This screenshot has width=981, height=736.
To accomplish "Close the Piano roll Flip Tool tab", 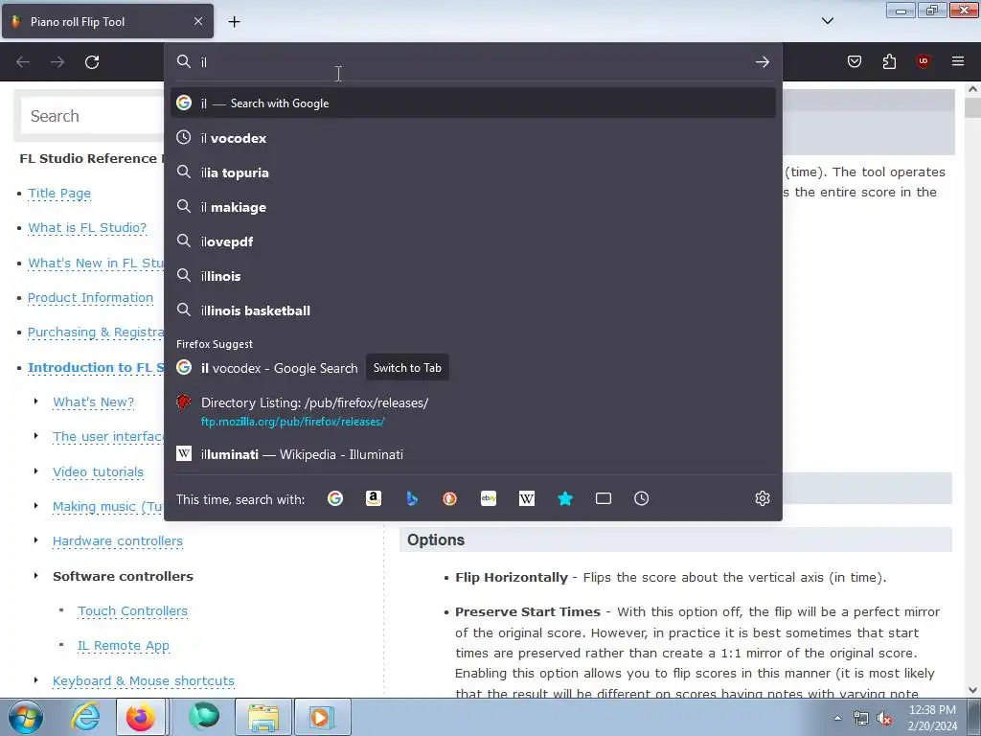I will point(198,21).
